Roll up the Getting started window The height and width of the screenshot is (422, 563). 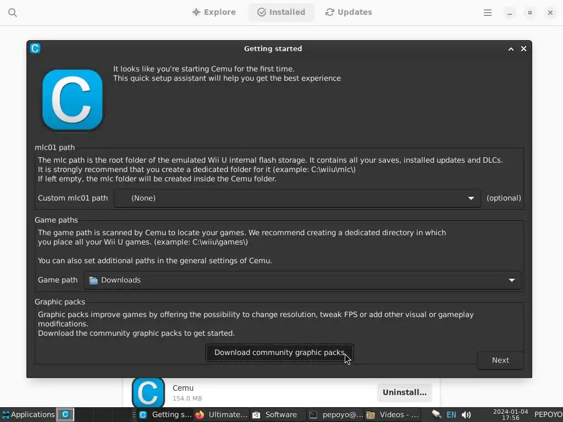click(511, 49)
